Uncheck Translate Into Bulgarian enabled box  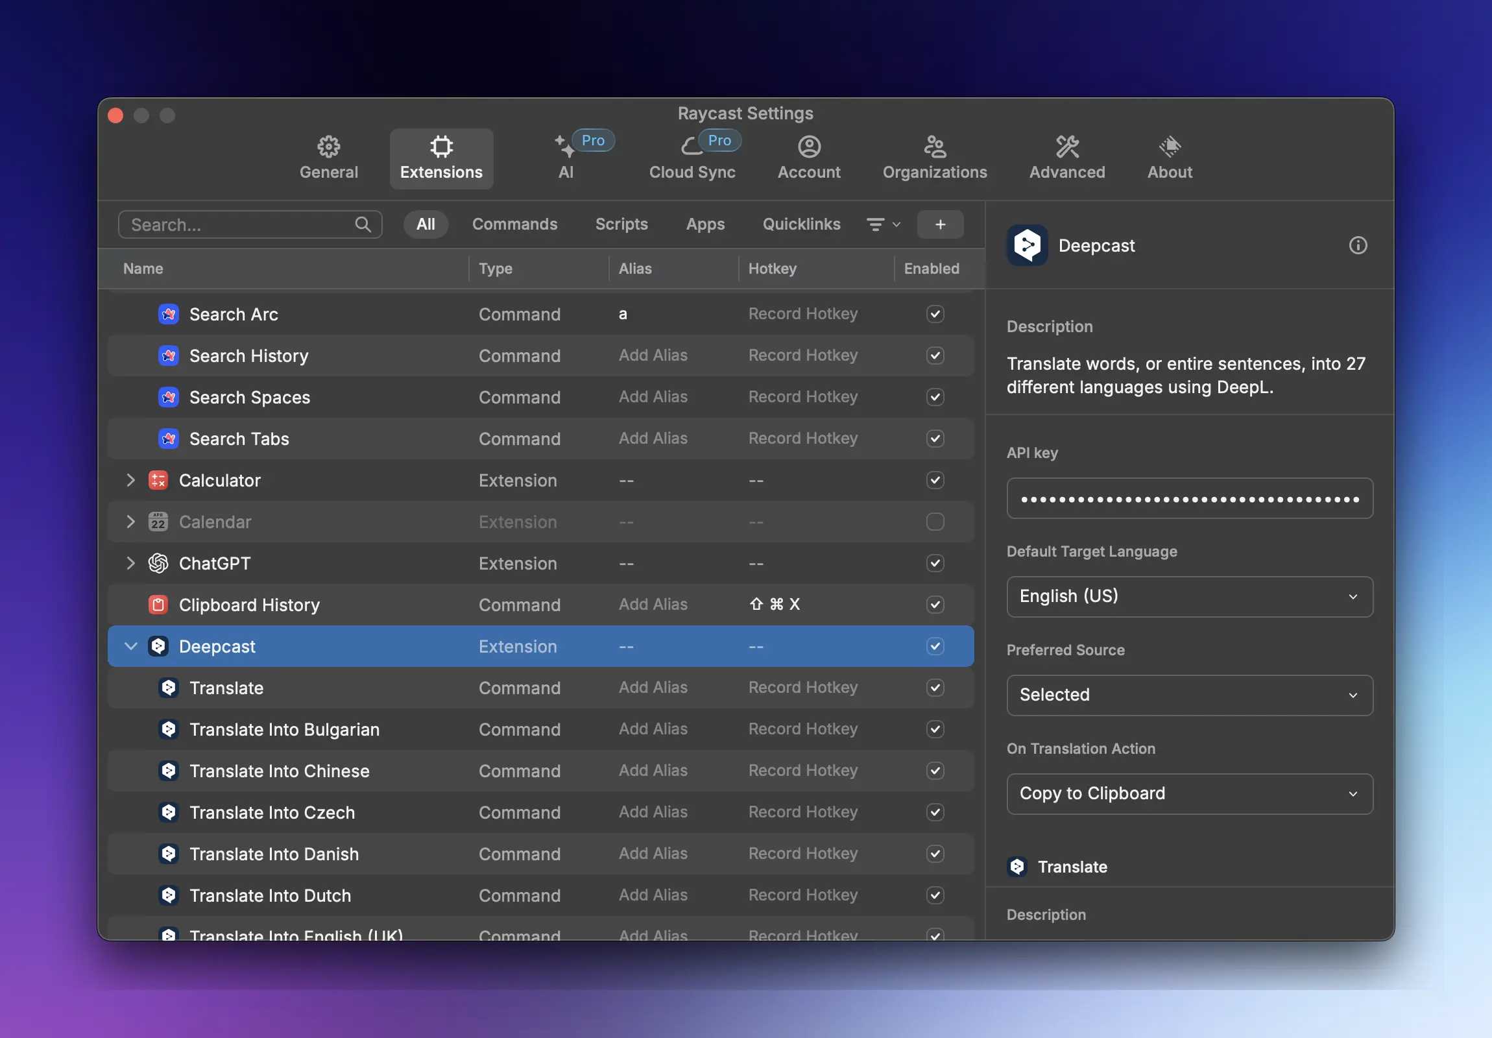point(935,729)
